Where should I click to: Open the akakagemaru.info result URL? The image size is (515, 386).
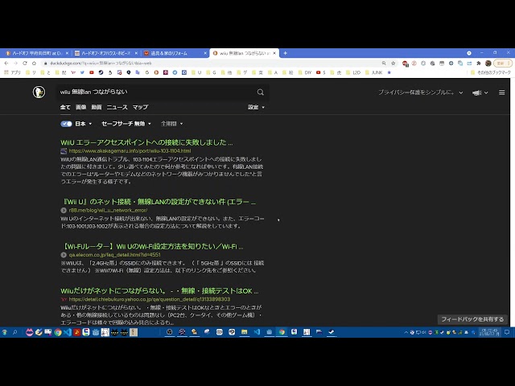(x=130, y=151)
